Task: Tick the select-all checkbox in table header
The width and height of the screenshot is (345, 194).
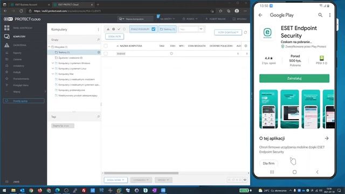Action: (x=106, y=46)
